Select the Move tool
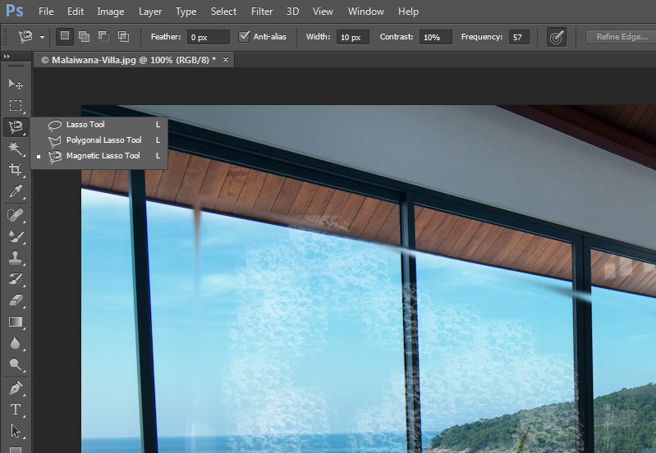Viewport: 656px width, 453px height. coord(15,85)
